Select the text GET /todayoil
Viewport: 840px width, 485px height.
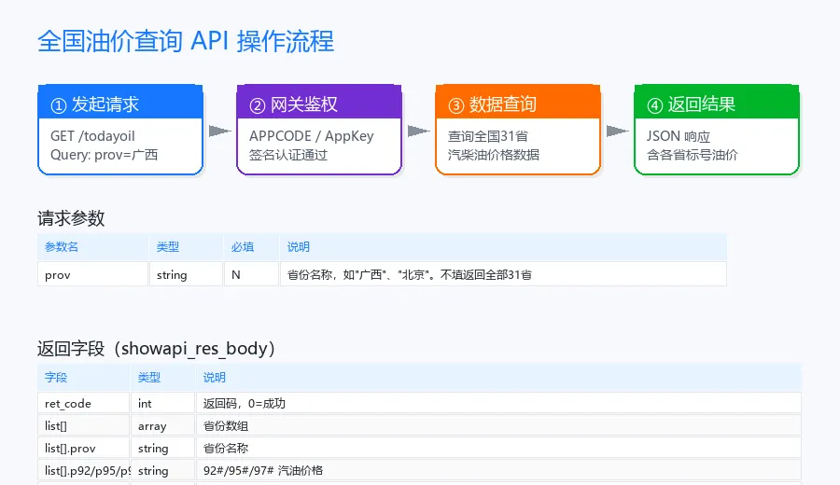pyautogui.click(x=92, y=136)
